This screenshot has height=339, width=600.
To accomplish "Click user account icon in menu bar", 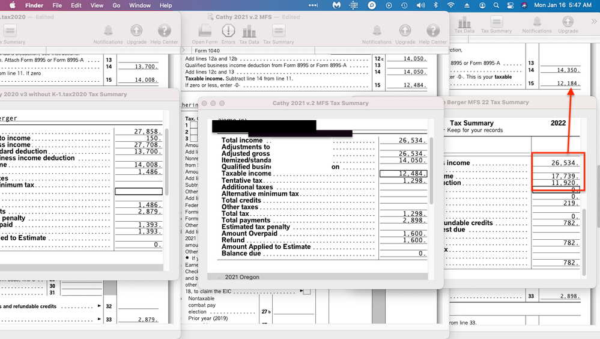I will click(x=482, y=5).
